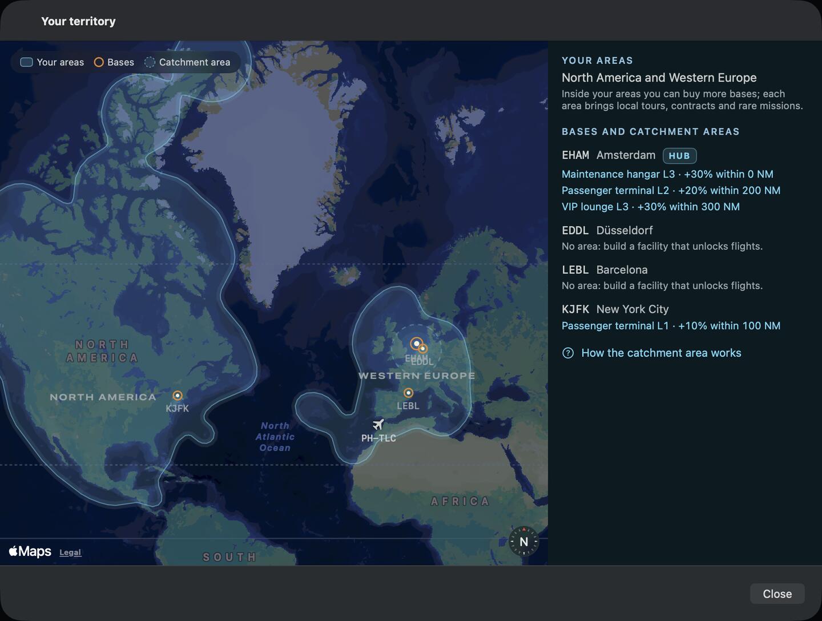Image resolution: width=822 pixels, height=621 pixels.
Task: Click the YOUR AREAS section heading
Action: coord(597,61)
